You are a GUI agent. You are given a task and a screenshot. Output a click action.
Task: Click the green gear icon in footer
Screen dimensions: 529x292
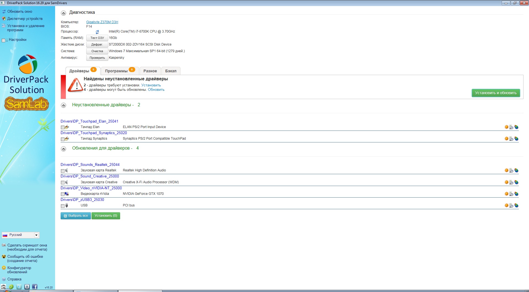pos(11,287)
